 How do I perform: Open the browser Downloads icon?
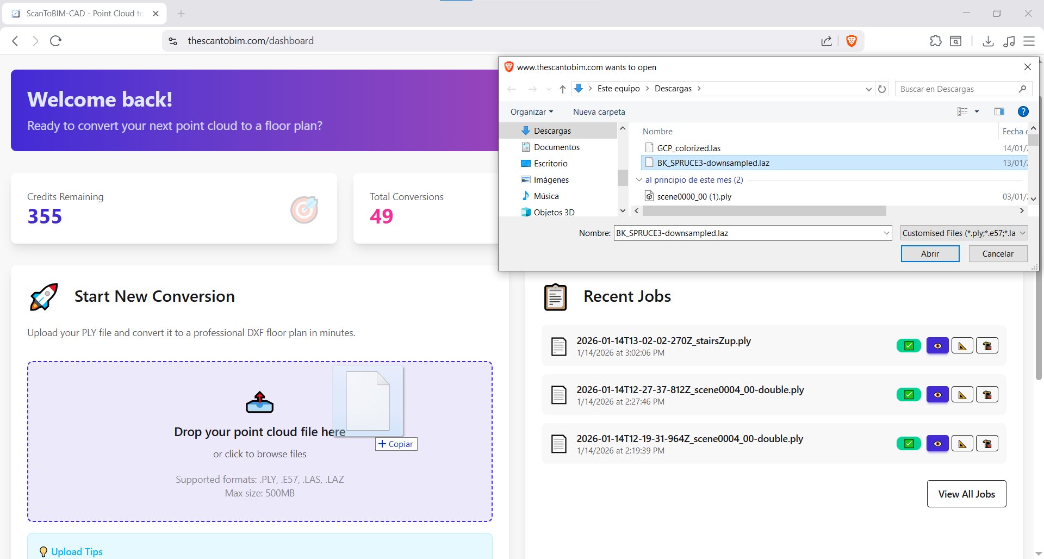point(989,41)
